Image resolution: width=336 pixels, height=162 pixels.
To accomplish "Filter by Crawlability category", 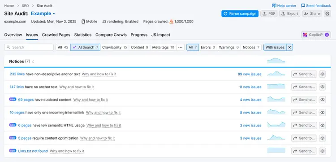I will pos(115,47).
